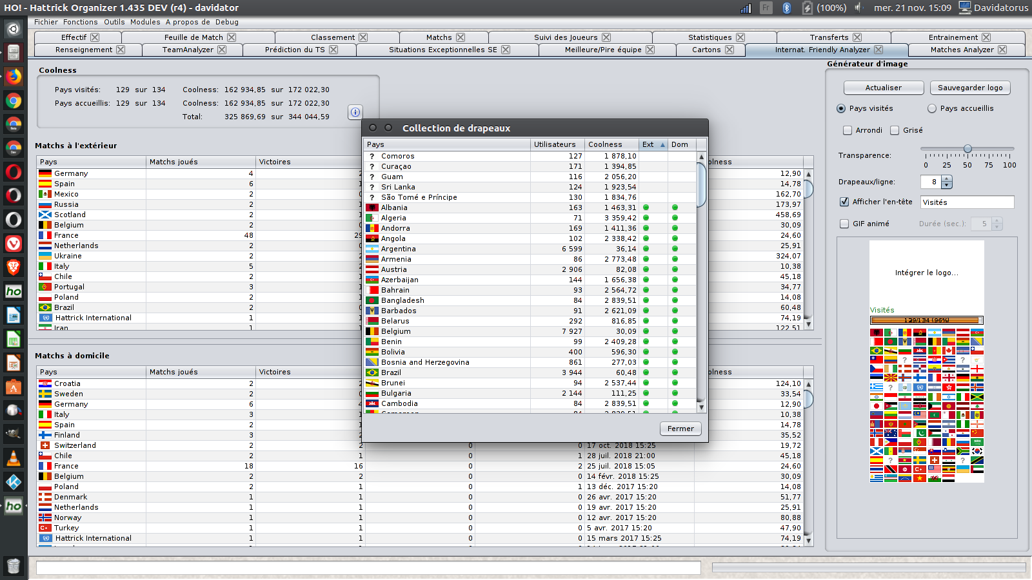Increase the Durée seconds value
This screenshot has height=580, width=1032.
pos(998,220)
